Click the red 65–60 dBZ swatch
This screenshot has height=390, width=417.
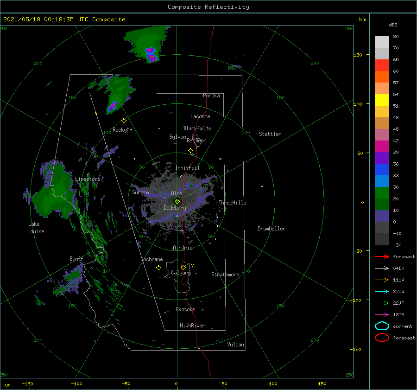coord(382,65)
